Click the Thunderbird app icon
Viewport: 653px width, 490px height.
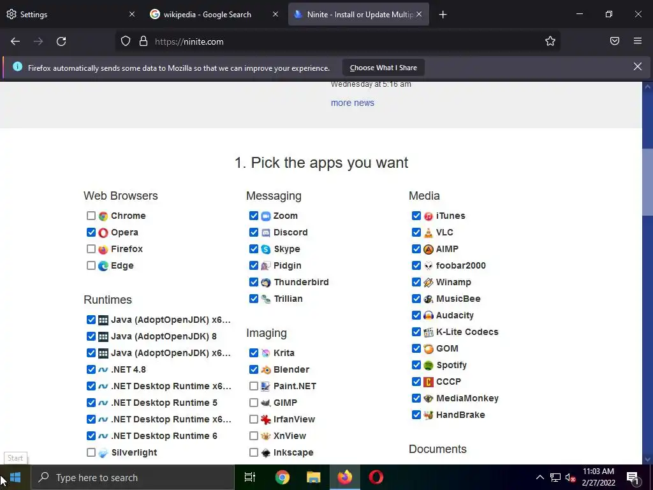pos(266,283)
